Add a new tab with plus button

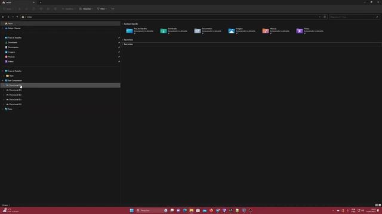(x=41, y=2)
